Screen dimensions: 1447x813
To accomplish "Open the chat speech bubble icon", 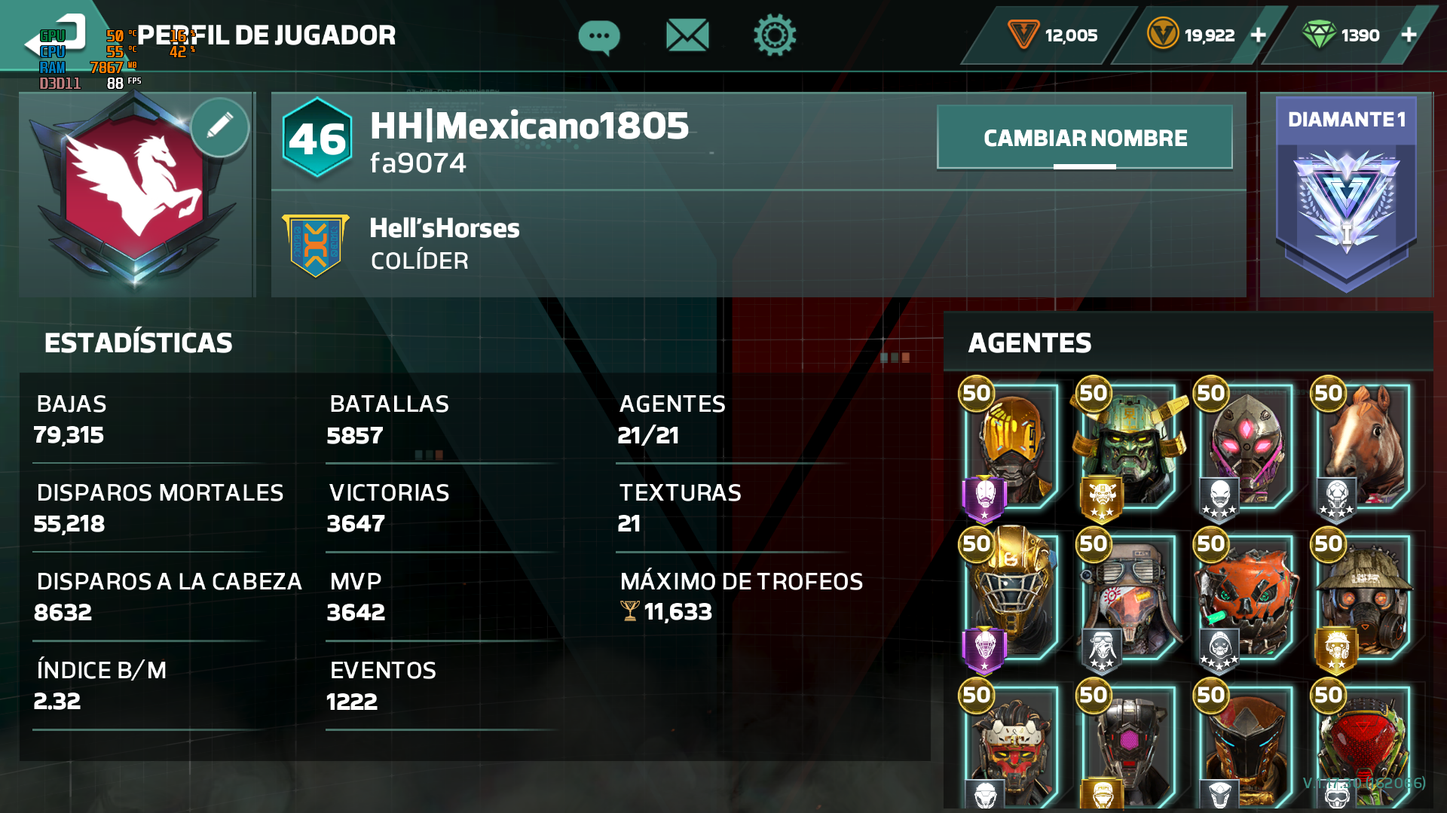I will [599, 35].
